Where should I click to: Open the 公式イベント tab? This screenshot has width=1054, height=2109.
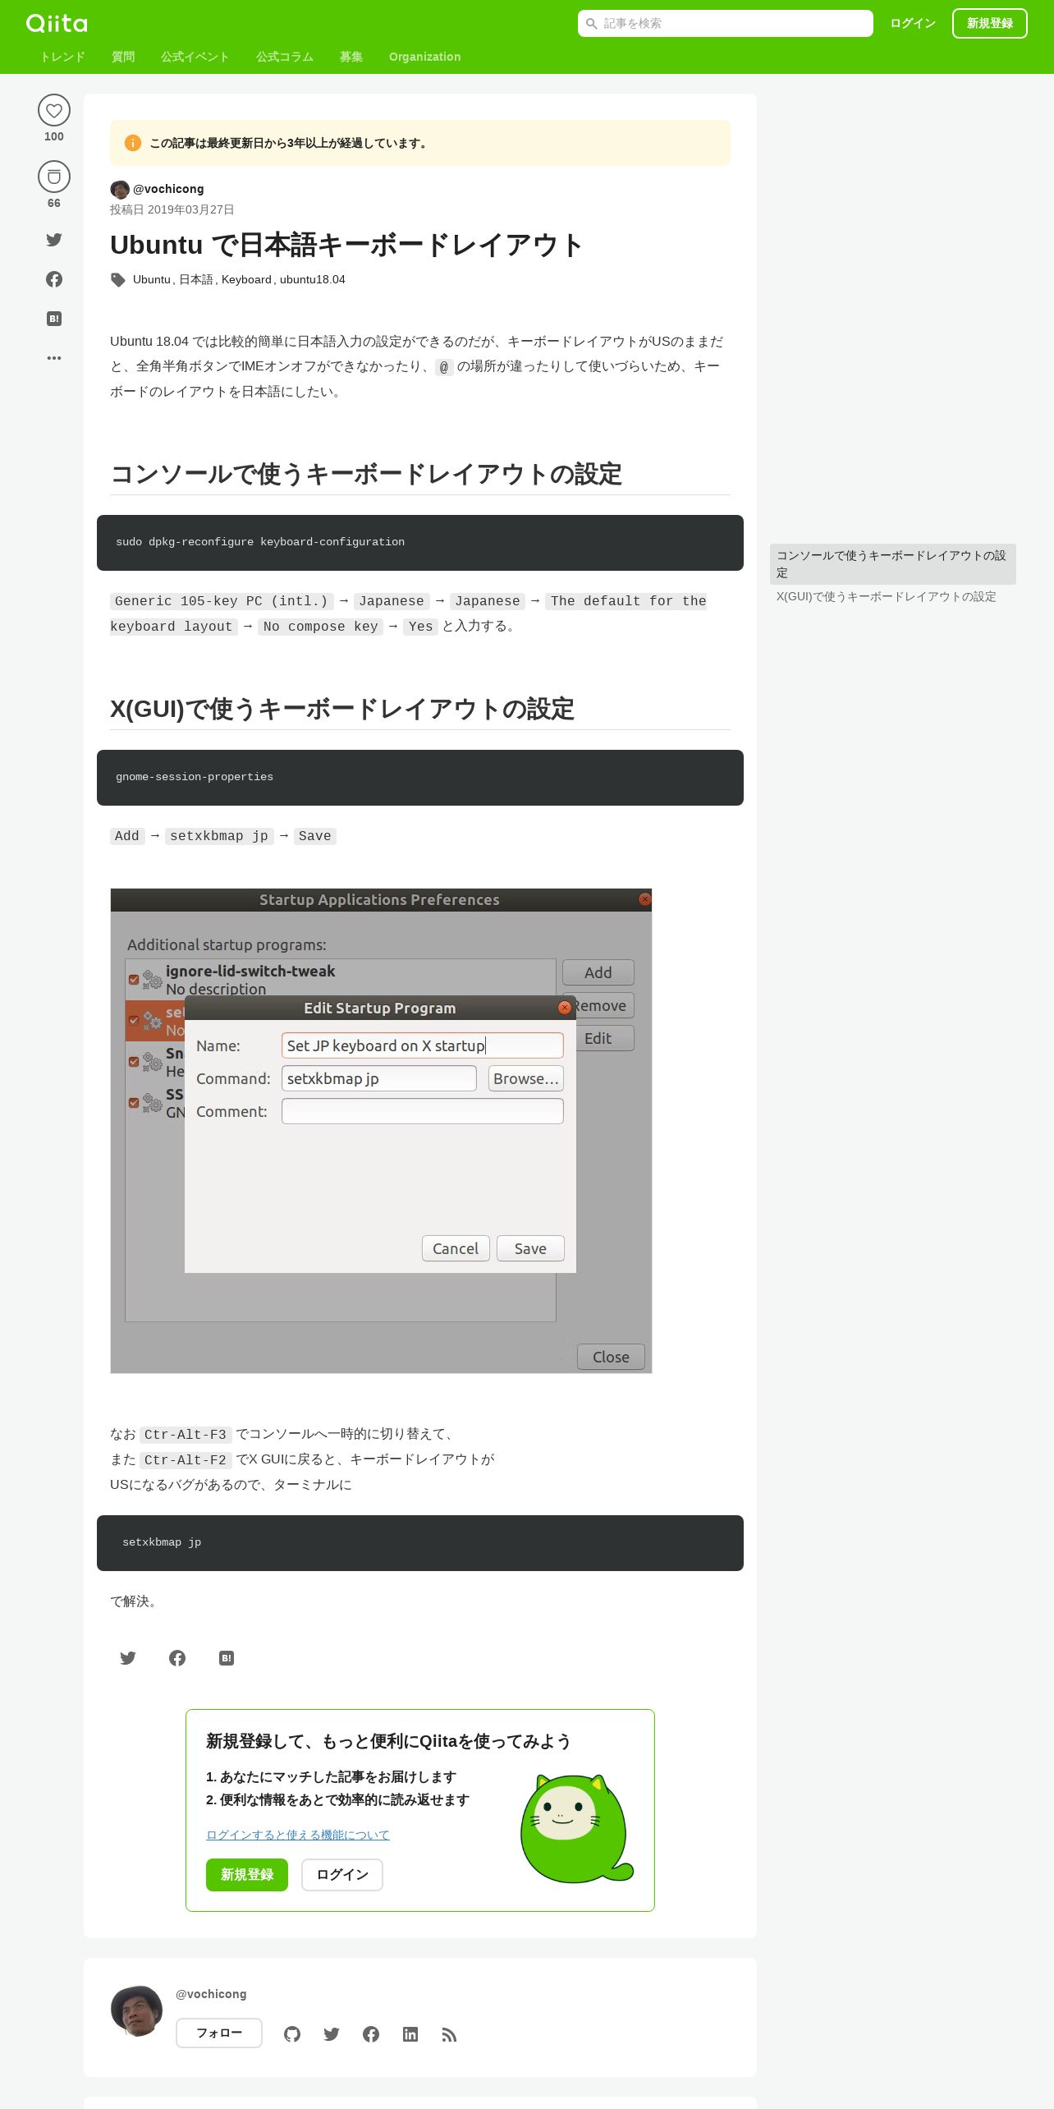(195, 57)
